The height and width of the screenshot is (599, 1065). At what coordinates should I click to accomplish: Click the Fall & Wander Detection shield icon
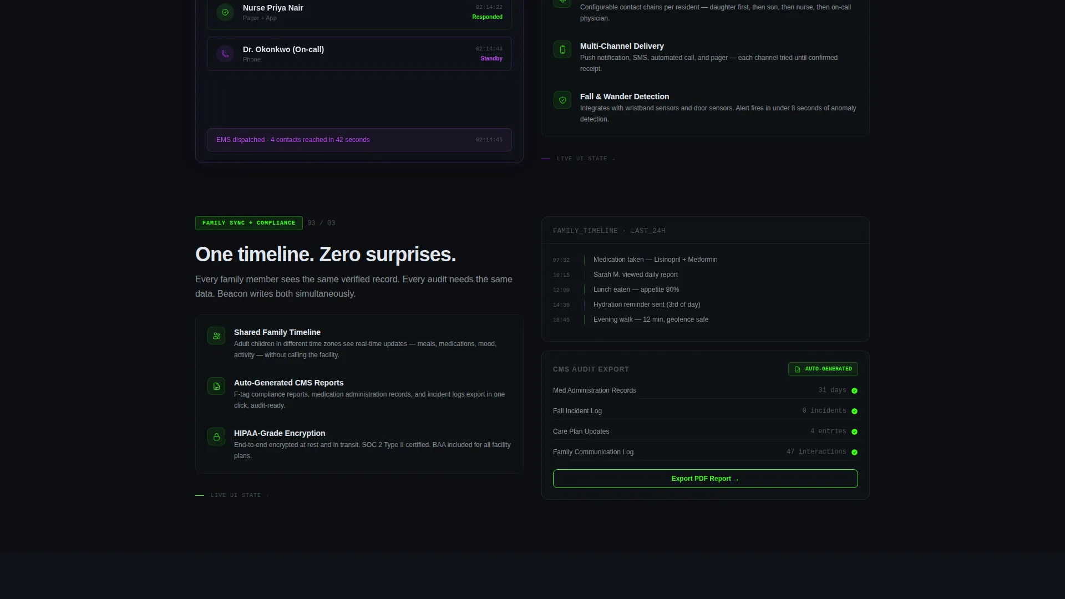tap(562, 100)
